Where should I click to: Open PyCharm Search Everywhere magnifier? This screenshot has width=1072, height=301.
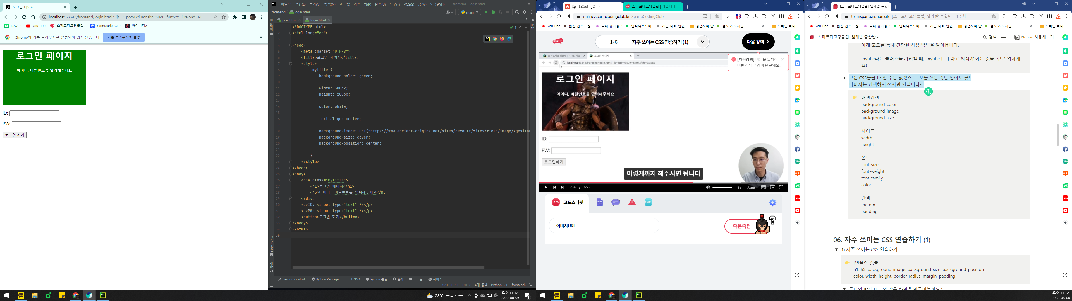tap(517, 12)
